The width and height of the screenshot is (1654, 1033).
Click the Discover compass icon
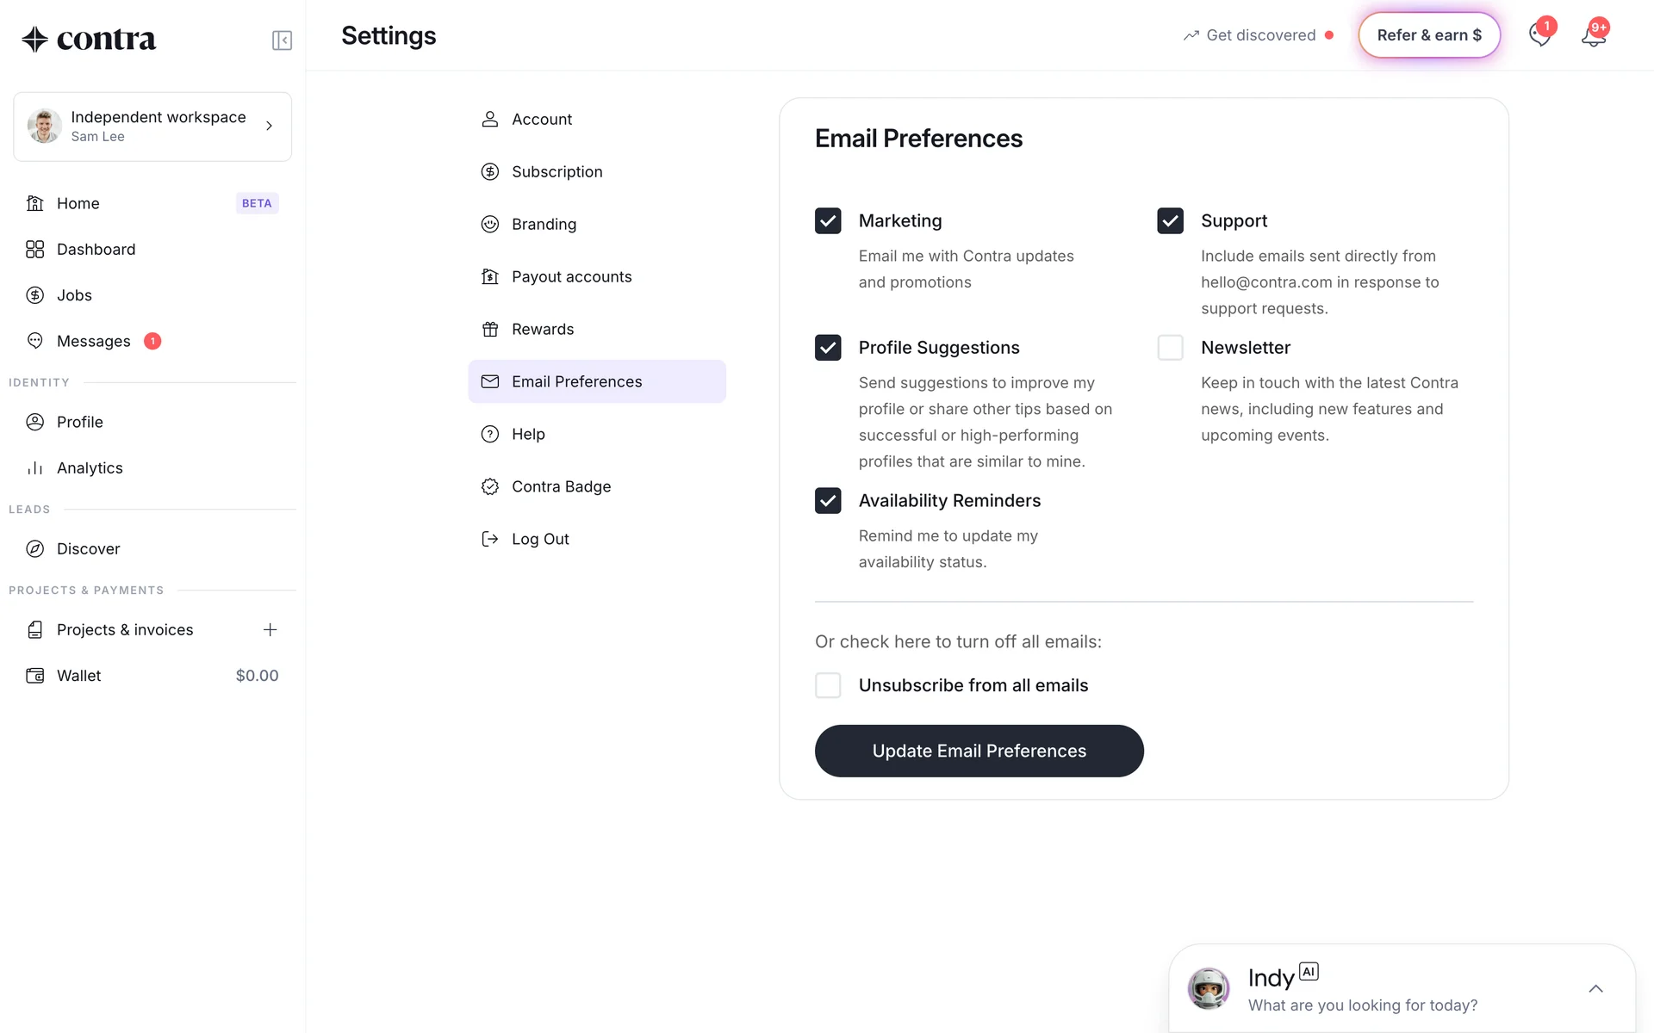click(35, 549)
